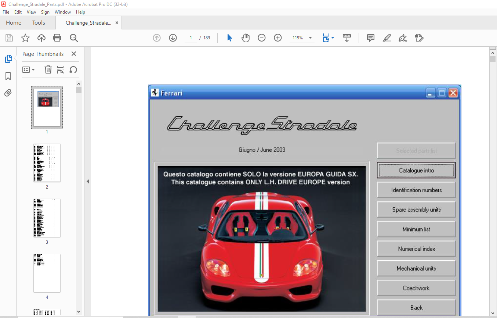The image size is (497, 318).
Task: Click document scrollbar down arrow
Action: (493, 312)
